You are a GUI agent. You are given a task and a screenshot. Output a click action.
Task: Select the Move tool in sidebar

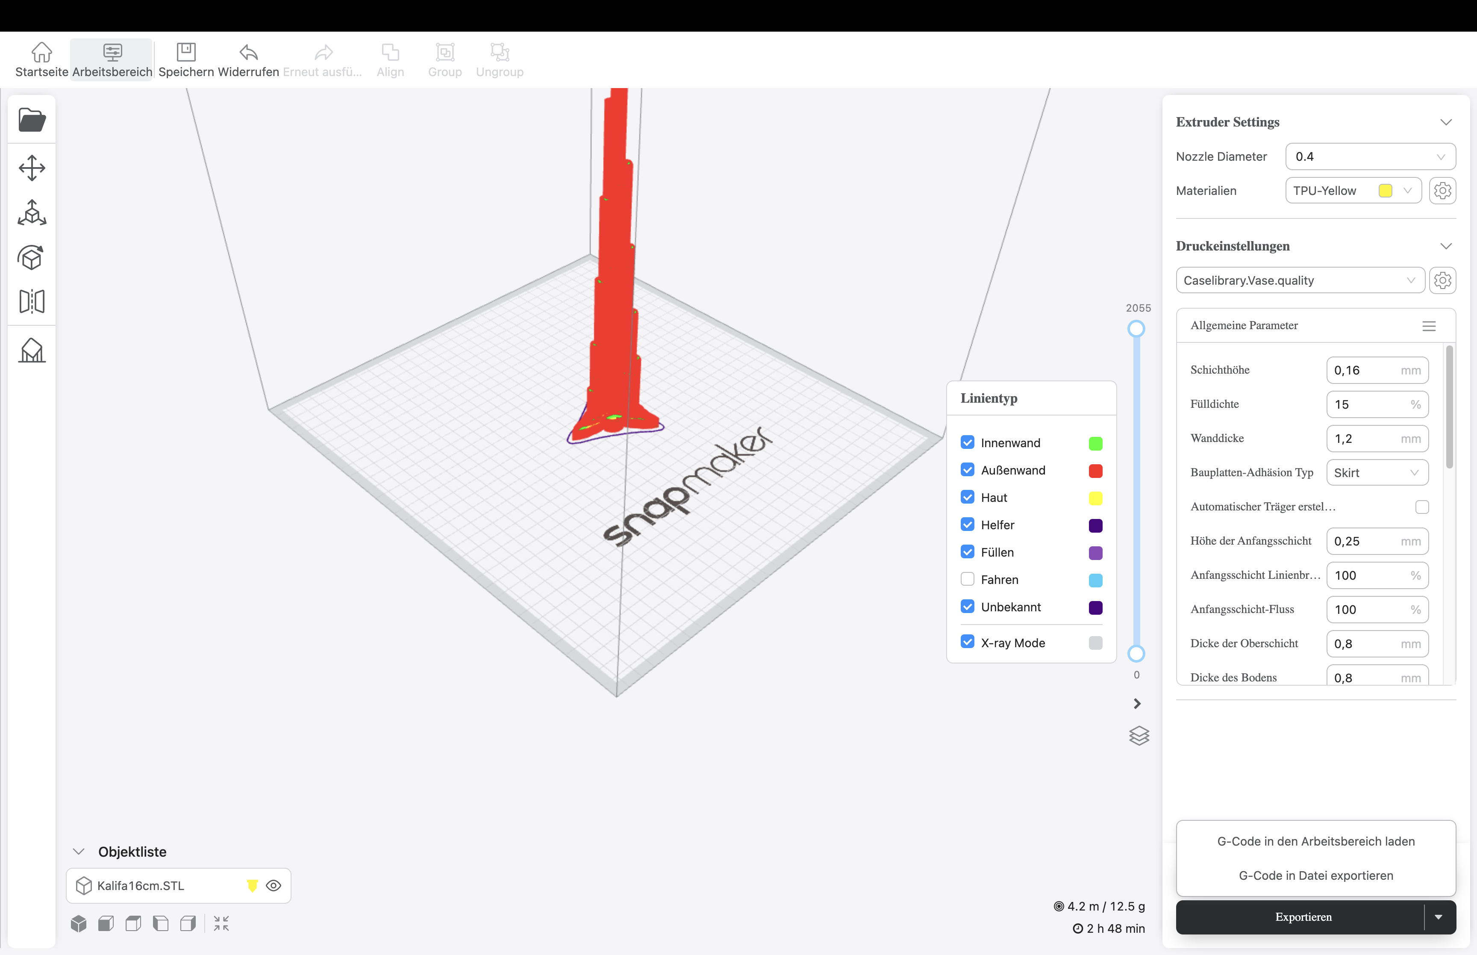[32, 168]
